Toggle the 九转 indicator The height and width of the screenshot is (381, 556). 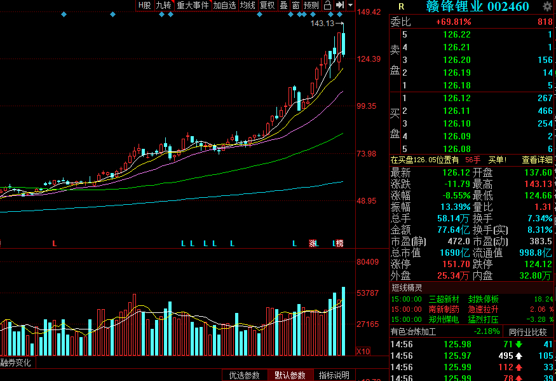click(163, 5)
